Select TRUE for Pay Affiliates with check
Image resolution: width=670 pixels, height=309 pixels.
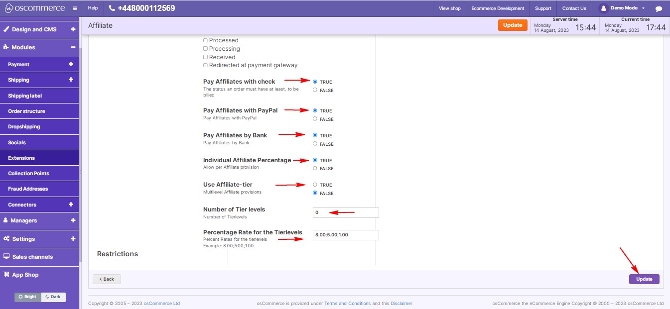[315, 82]
